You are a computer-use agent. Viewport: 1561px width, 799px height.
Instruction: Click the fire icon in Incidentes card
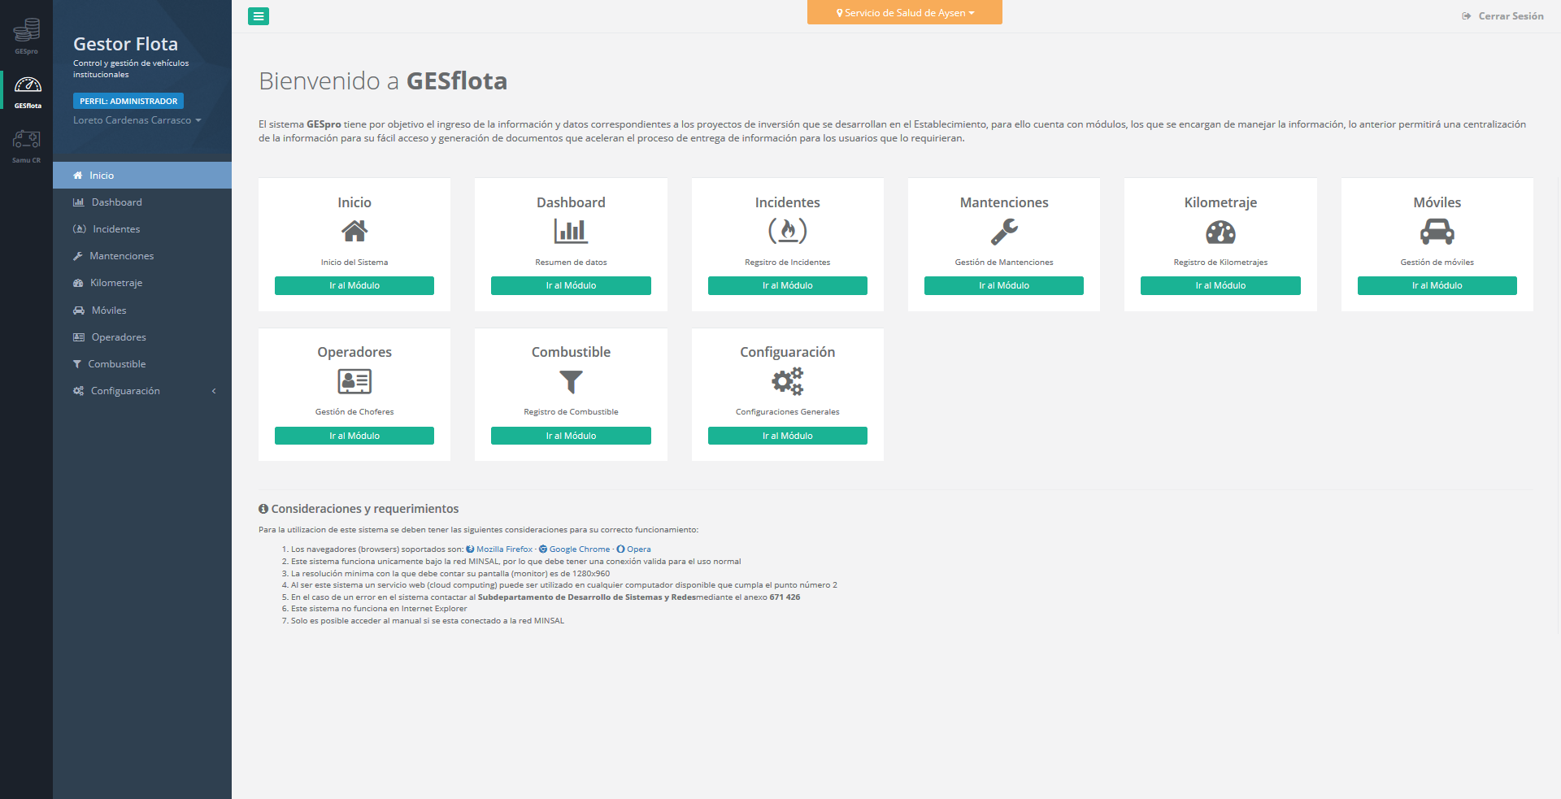coord(787,232)
